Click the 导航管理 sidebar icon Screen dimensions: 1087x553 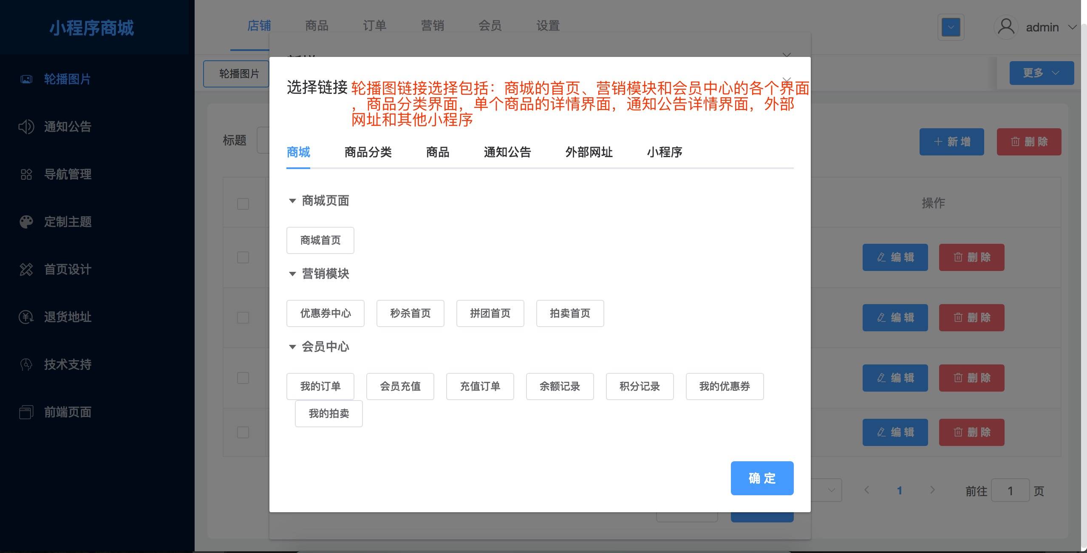pos(26,174)
